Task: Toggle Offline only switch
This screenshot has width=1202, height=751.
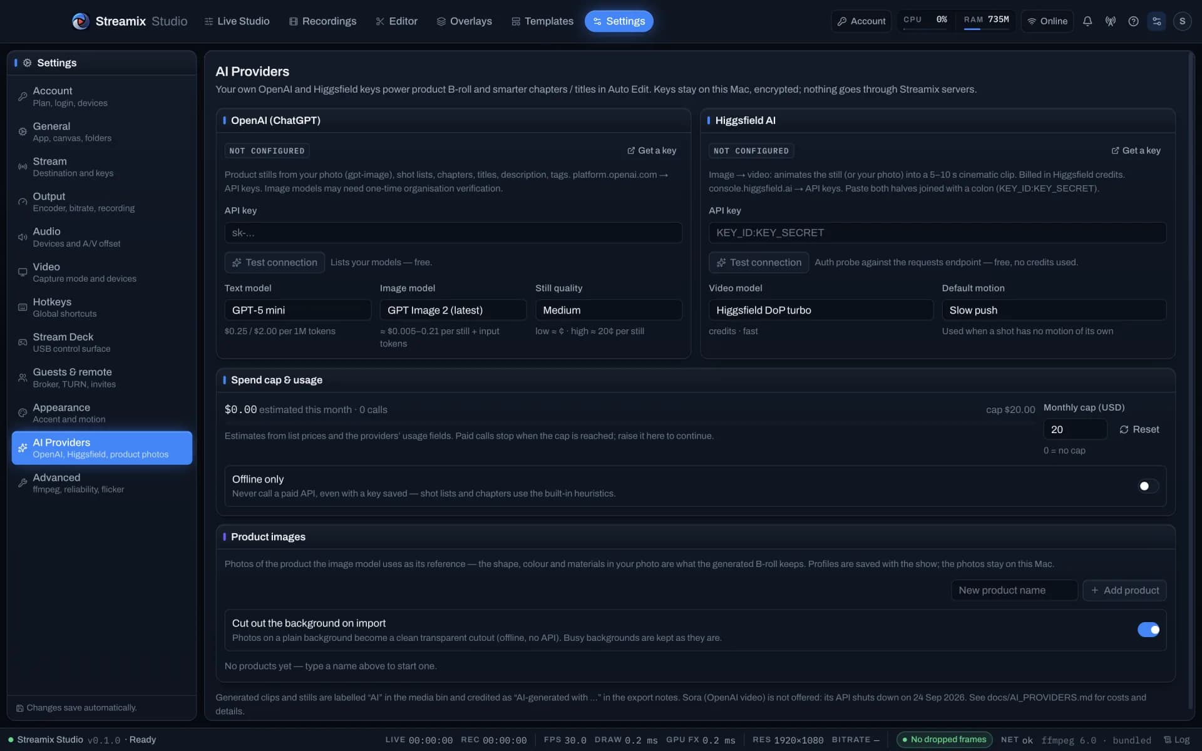Action: tap(1148, 486)
